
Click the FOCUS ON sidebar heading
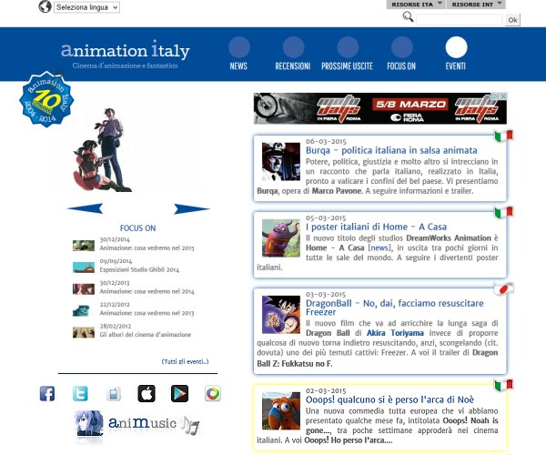pyautogui.click(x=138, y=228)
